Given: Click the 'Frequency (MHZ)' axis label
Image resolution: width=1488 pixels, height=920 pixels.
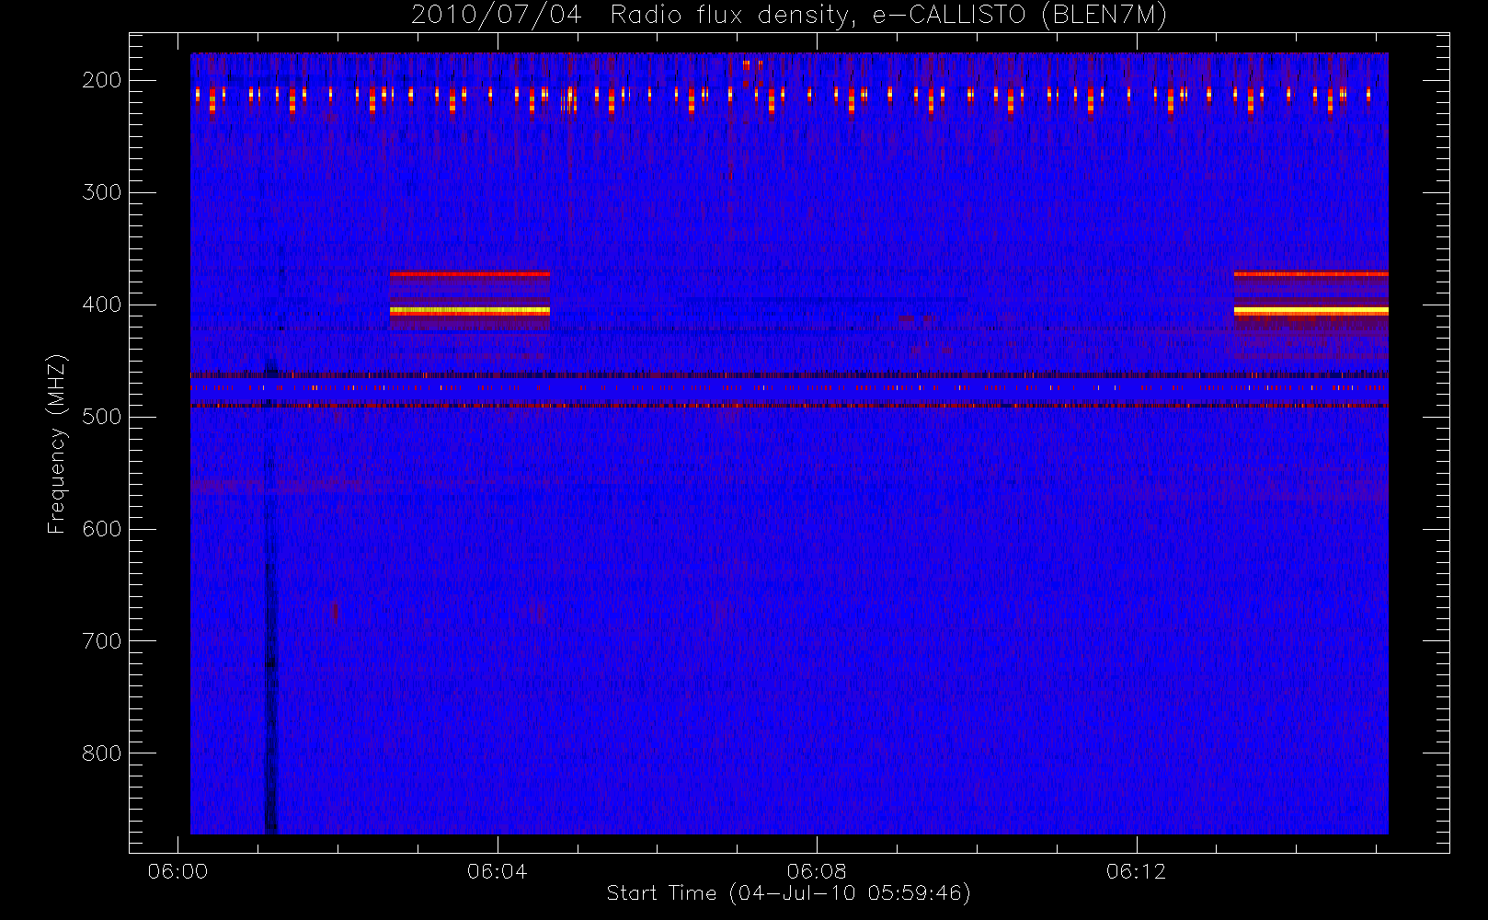Looking at the screenshot, I should pyautogui.click(x=57, y=443).
